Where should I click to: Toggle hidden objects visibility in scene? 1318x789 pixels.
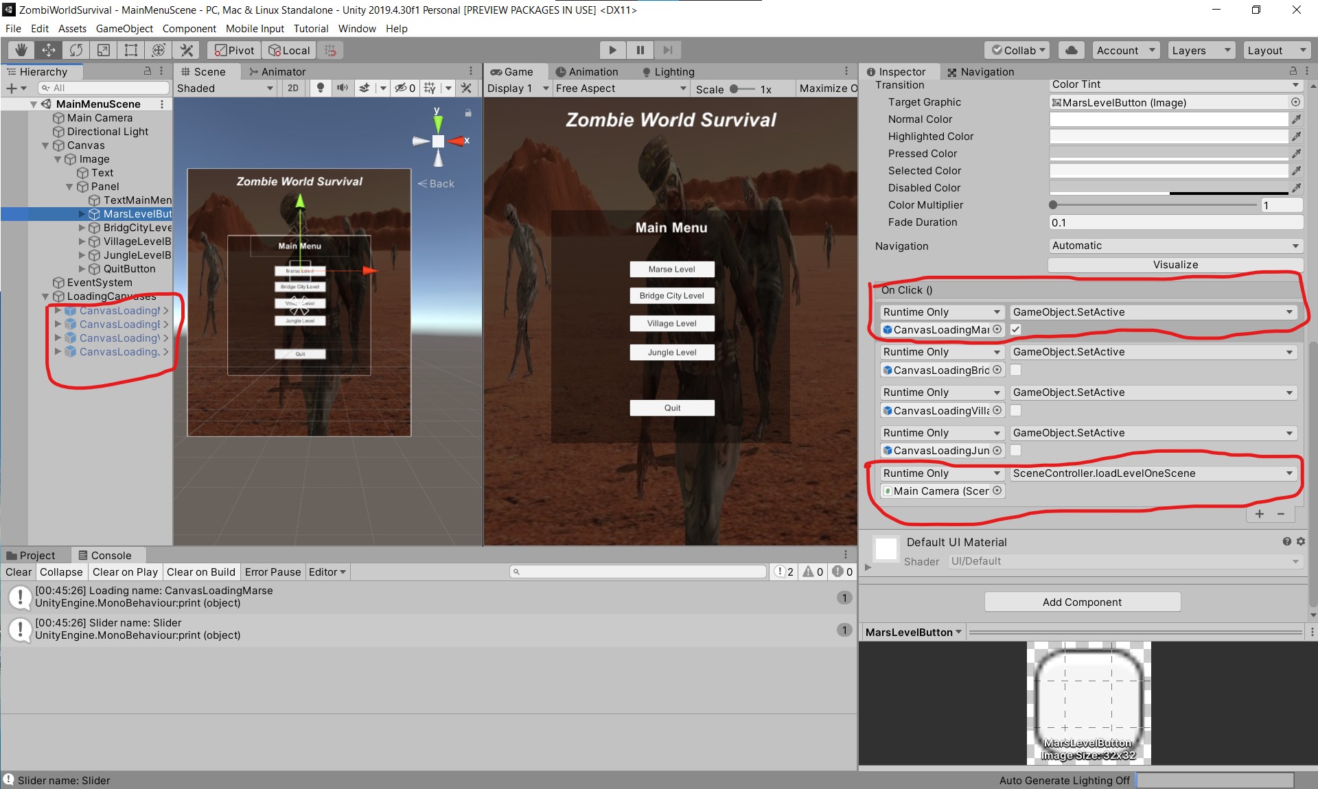(404, 88)
